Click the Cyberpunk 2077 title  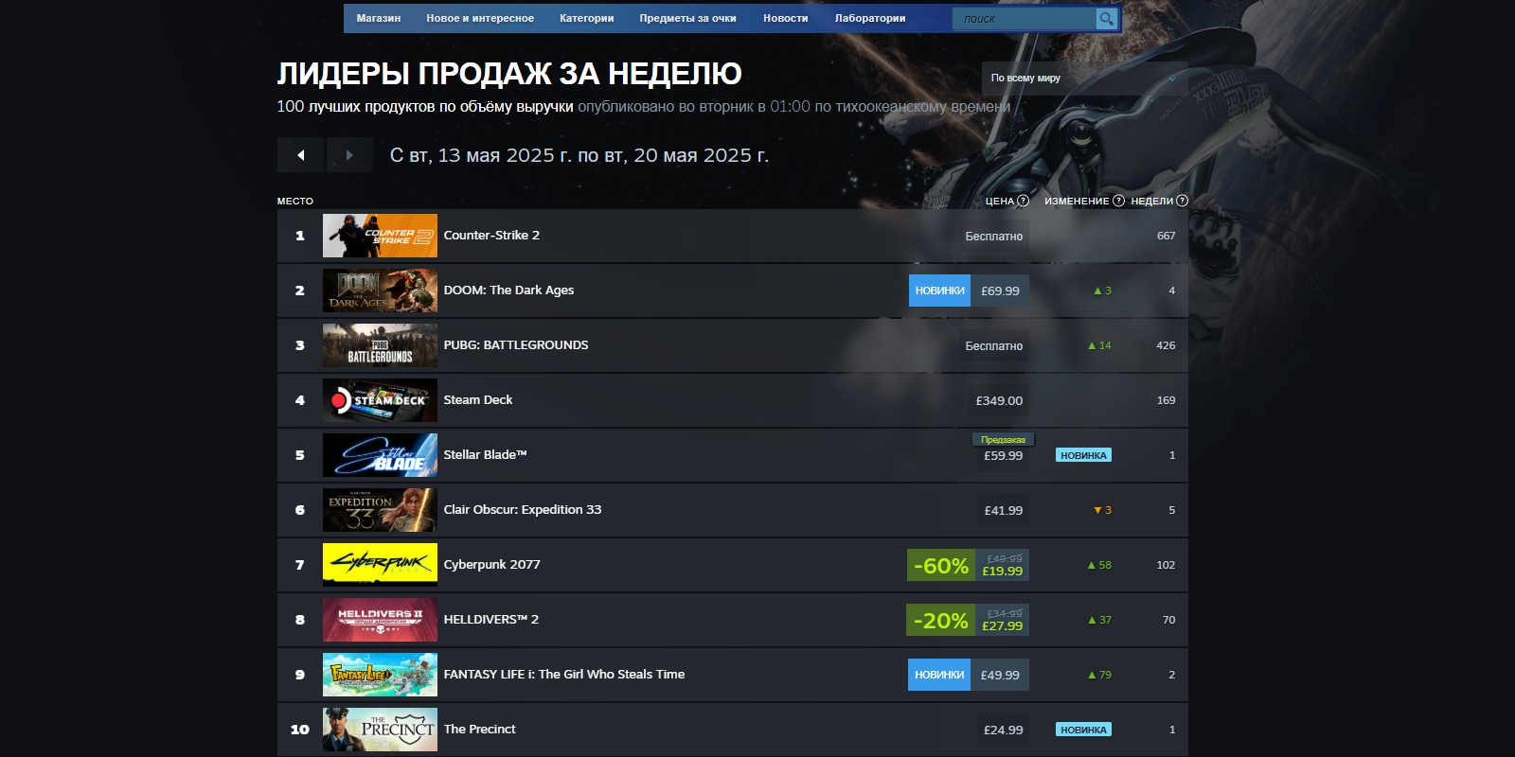(x=492, y=565)
